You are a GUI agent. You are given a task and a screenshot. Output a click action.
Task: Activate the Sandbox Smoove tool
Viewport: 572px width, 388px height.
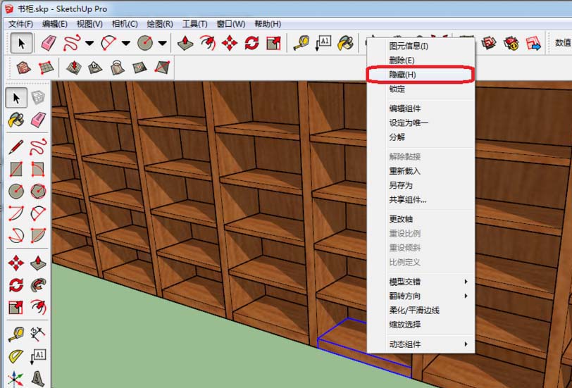tap(74, 68)
